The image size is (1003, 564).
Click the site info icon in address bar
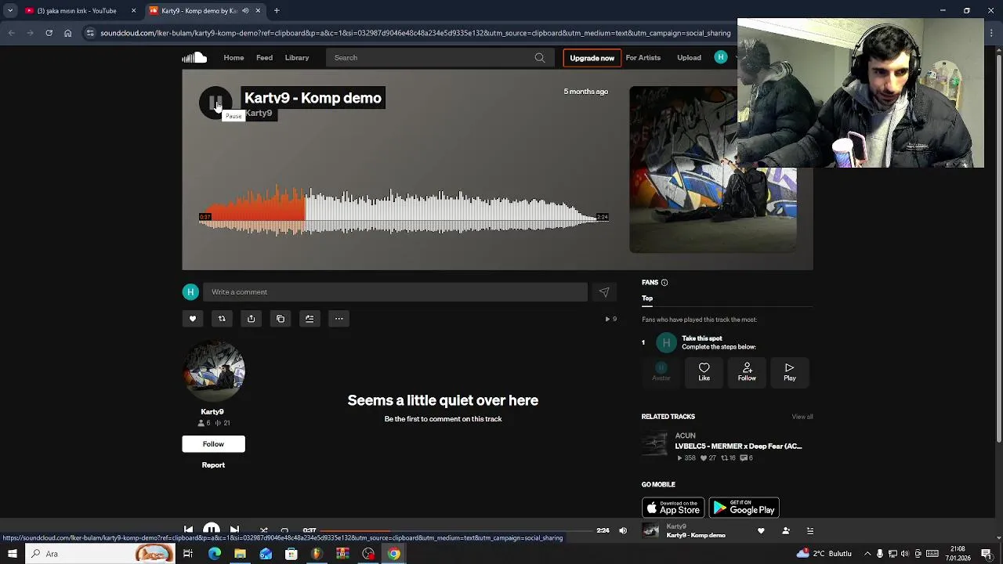pyautogui.click(x=90, y=33)
